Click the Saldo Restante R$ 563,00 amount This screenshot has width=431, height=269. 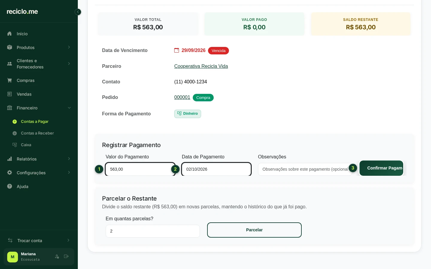click(x=361, y=27)
